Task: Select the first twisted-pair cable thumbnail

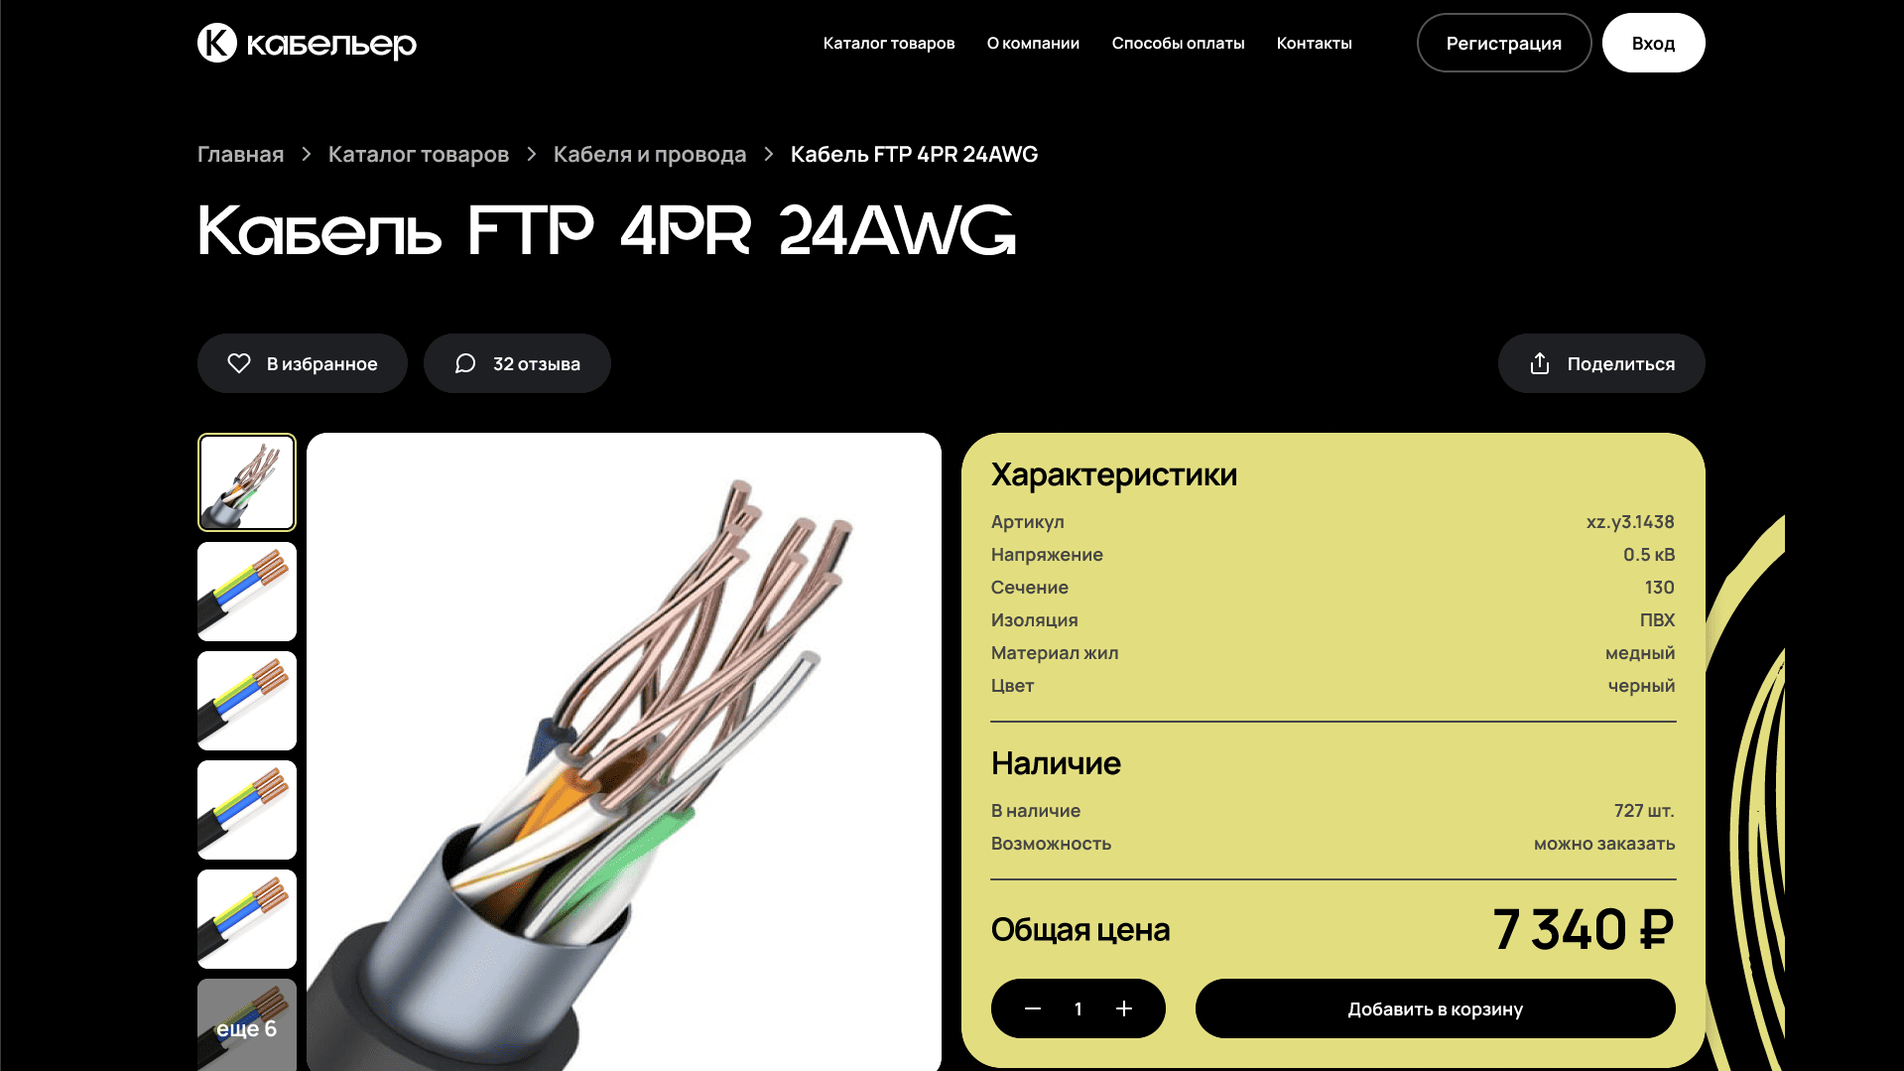Action: (247, 482)
